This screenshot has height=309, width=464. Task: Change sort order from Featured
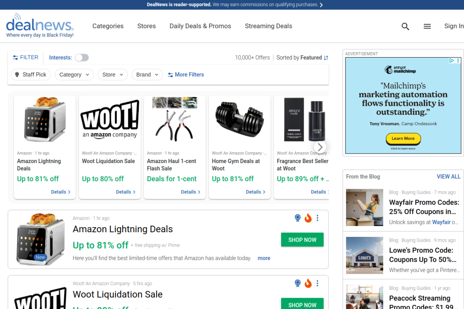(x=302, y=58)
